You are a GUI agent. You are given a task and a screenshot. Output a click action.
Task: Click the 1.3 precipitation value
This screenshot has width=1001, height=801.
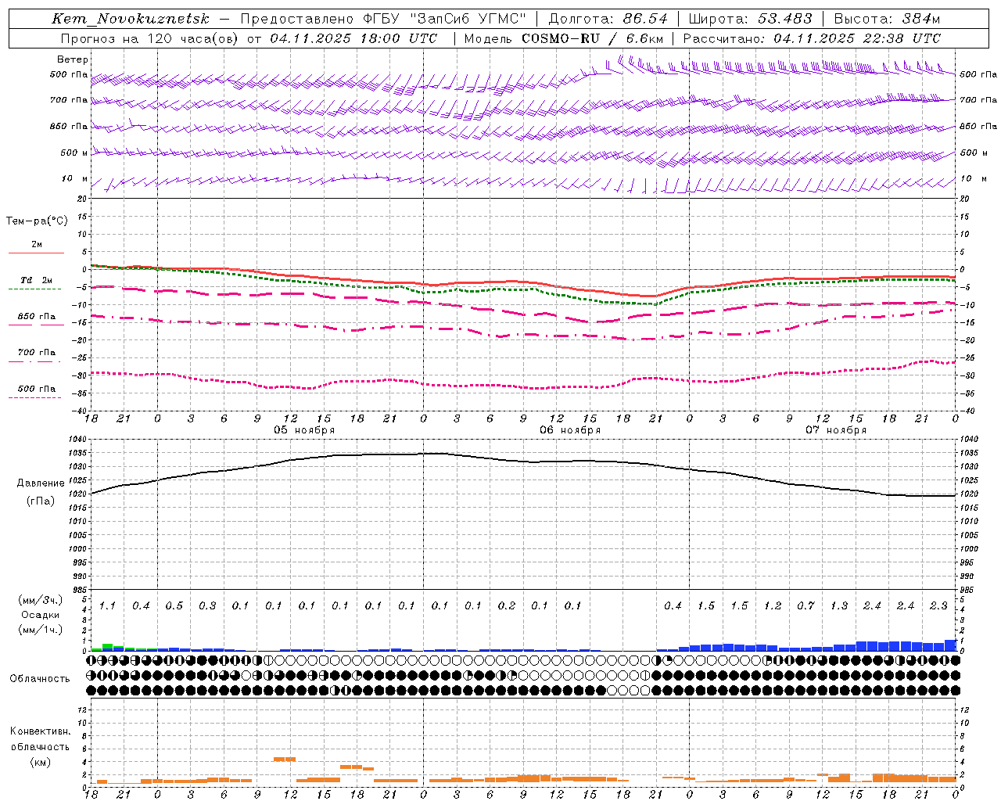[x=839, y=606]
